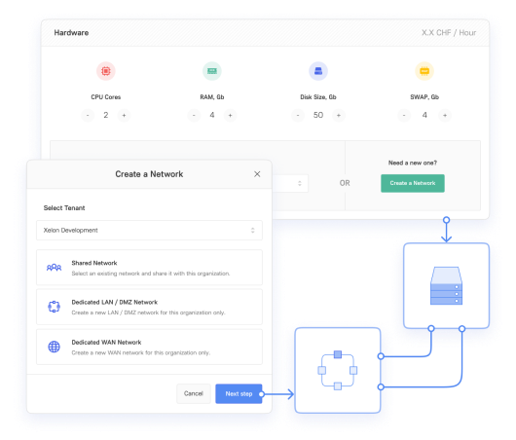The image size is (516, 440).
Task: Close the Create a Network dialog
Action: [257, 174]
